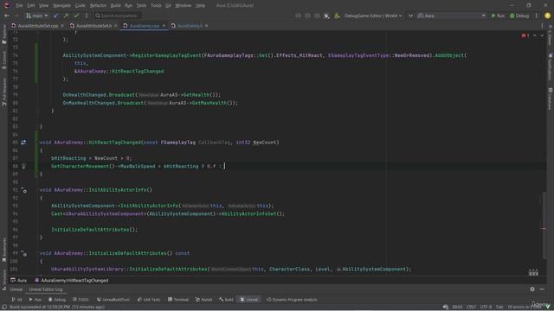Navigate back with the back arrow

[7, 16]
